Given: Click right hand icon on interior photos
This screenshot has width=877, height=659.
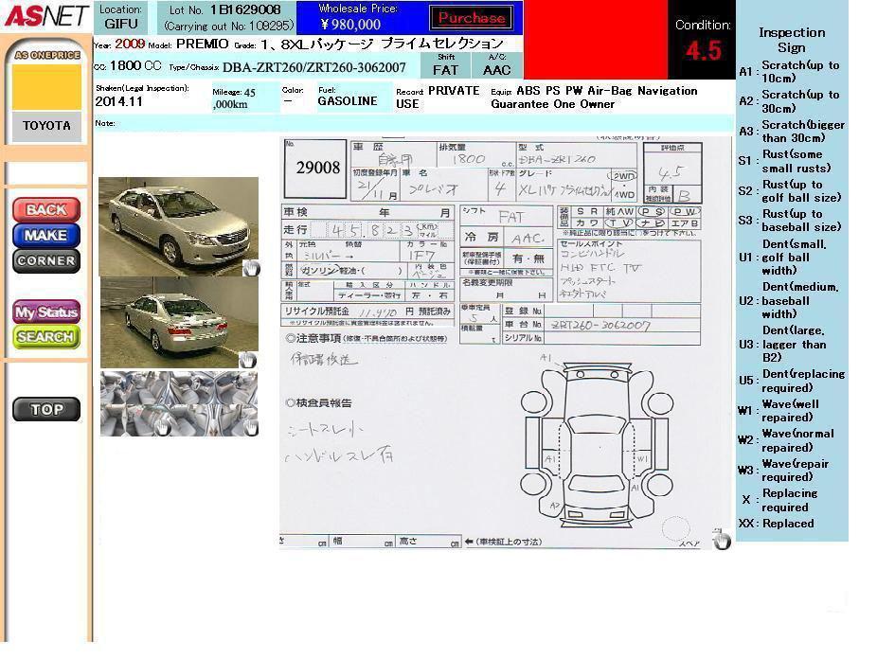Looking at the screenshot, I should coord(250,427).
